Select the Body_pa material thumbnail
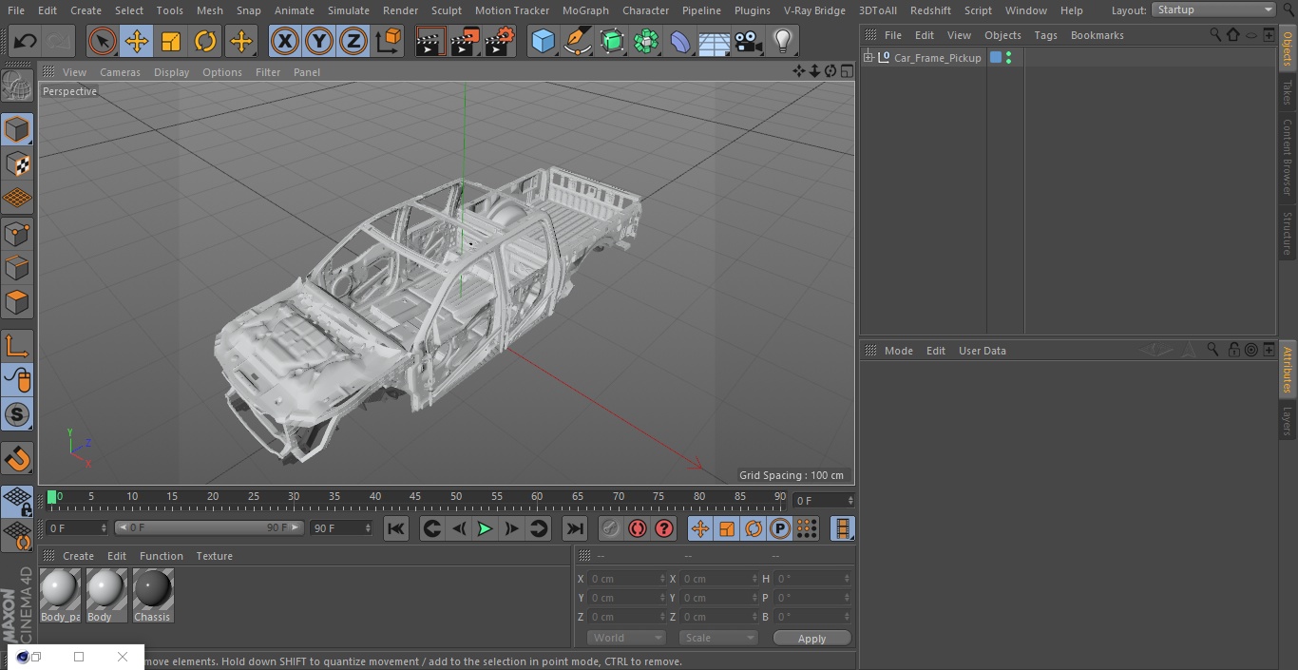 (60, 596)
